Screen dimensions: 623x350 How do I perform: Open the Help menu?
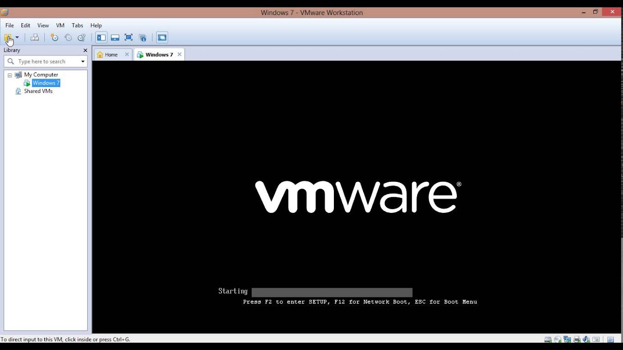pyautogui.click(x=96, y=25)
